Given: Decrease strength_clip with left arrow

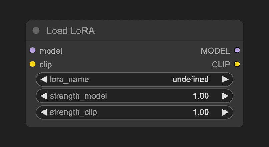Looking at the screenshot, I should tap(44, 112).
